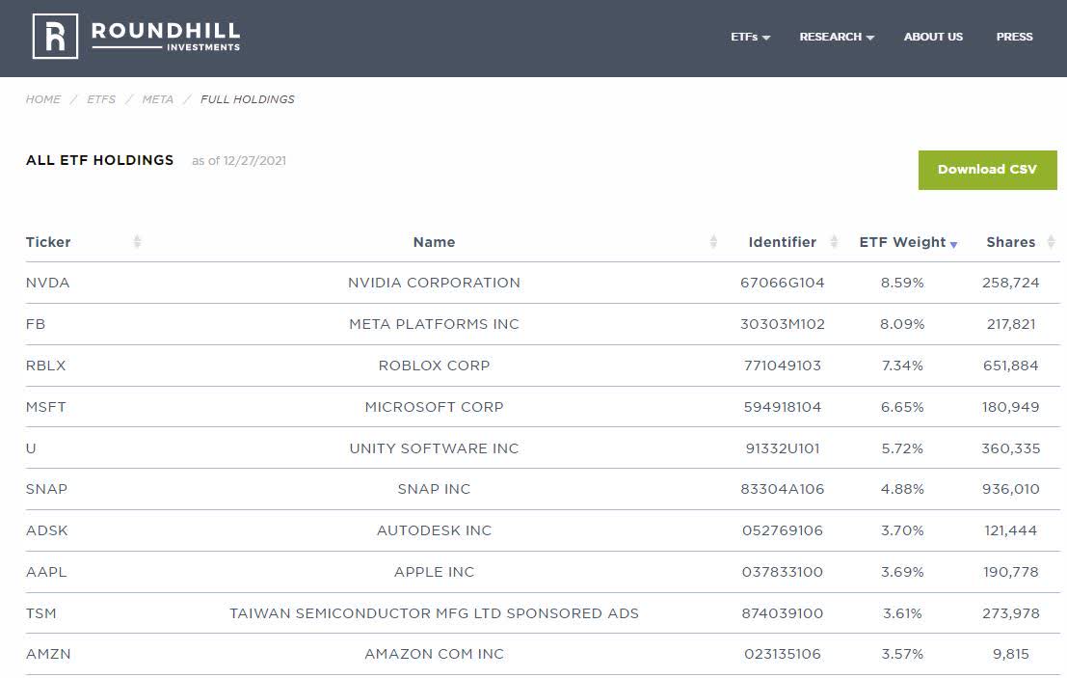
Task: Select the MSFT ticker cell
Action: tap(45, 407)
